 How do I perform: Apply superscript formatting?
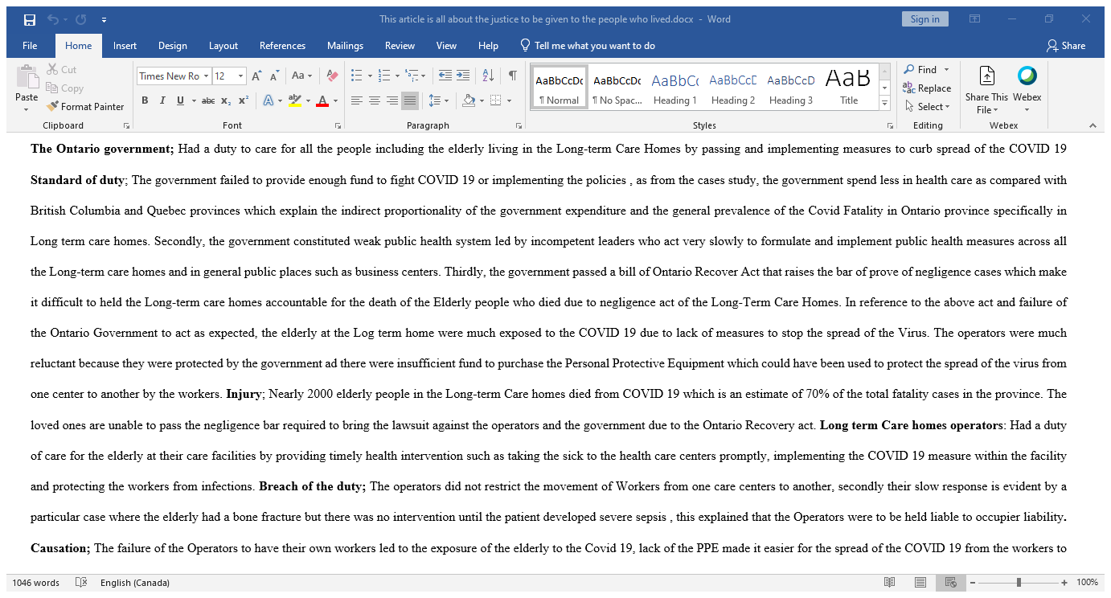244,100
